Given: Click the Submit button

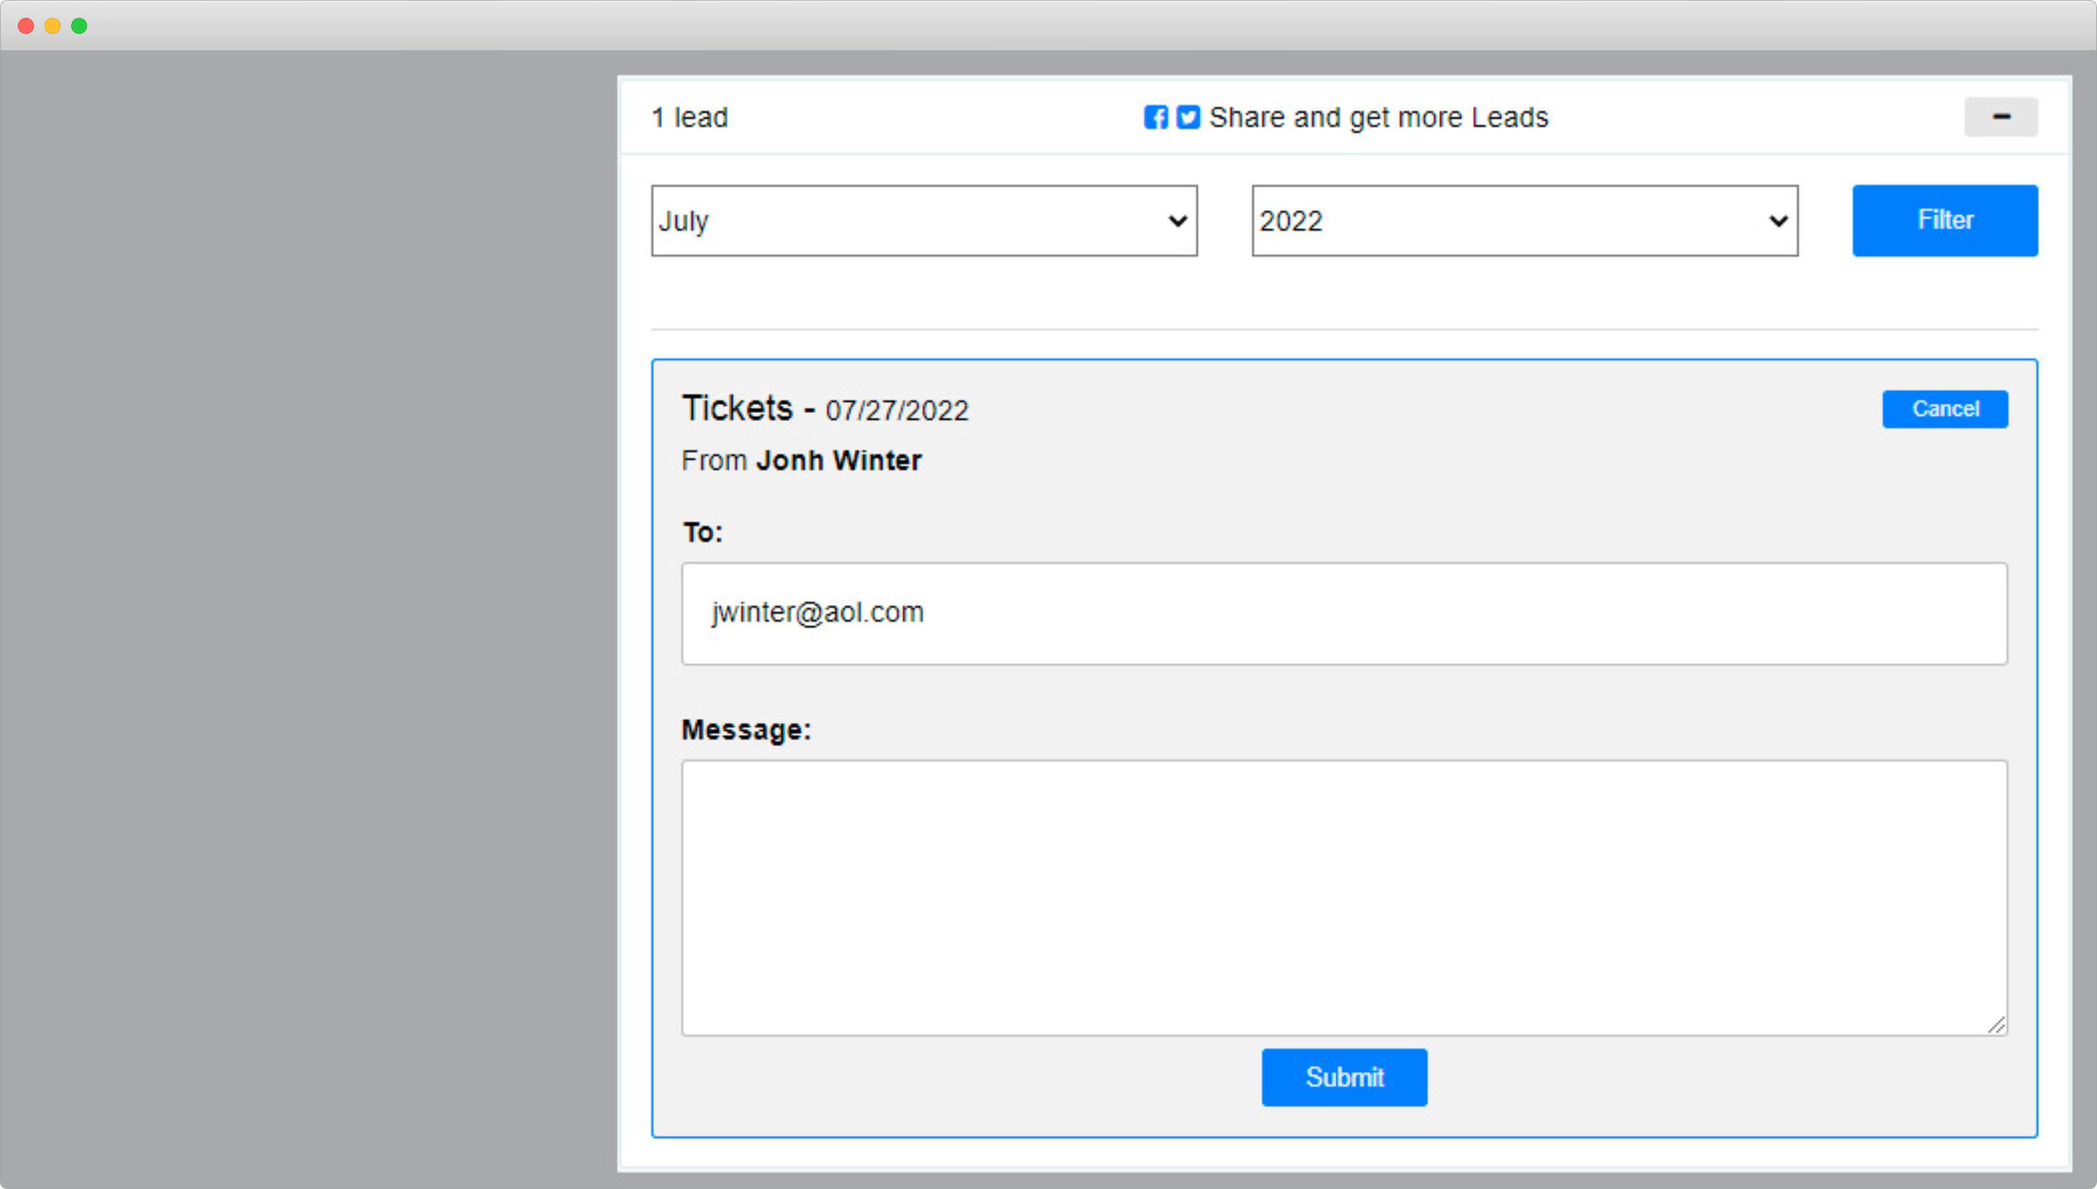Looking at the screenshot, I should pyautogui.click(x=1344, y=1077).
